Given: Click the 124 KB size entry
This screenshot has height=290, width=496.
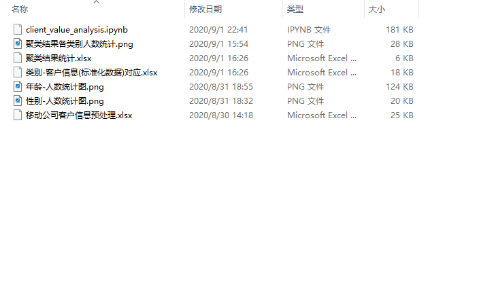Looking at the screenshot, I should click(399, 87).
